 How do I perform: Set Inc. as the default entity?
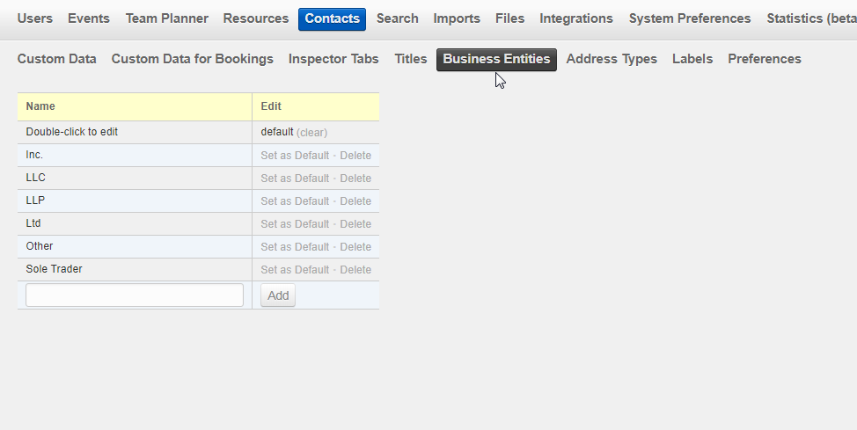point(295,156)
